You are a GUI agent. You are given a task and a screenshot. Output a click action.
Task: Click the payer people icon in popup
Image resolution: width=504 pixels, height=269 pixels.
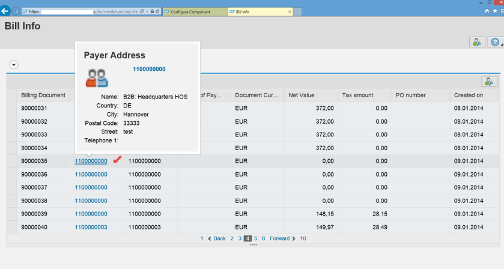97,78
